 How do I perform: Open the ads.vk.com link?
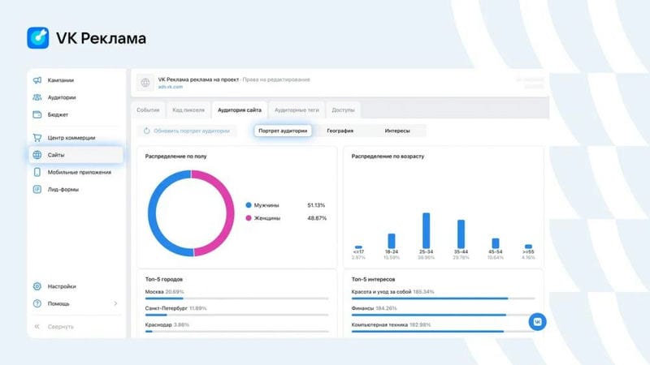pyautogui.click(x=171, y=87)
